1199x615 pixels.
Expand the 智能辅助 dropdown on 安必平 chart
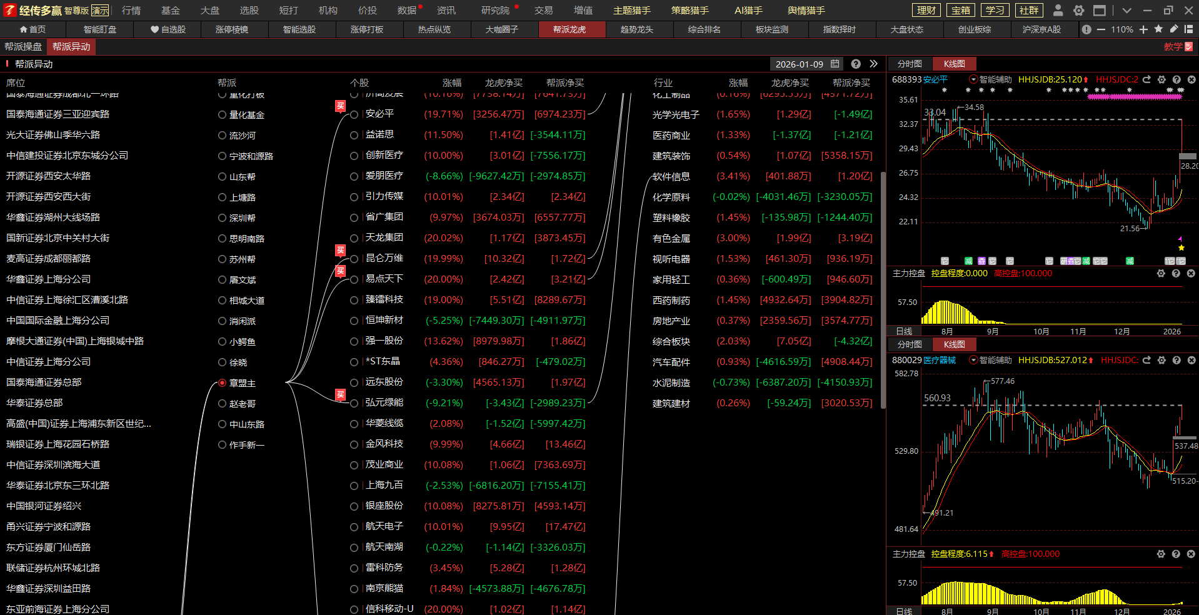(973, 79)
